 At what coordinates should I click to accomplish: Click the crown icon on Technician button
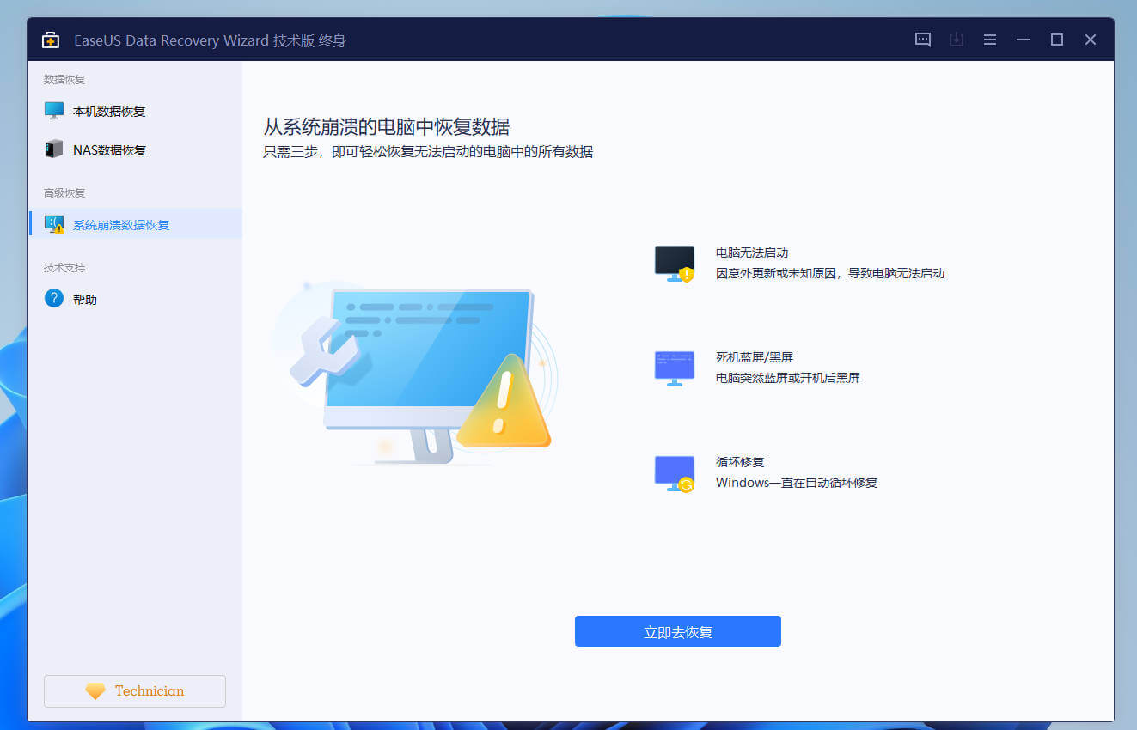[95, 690]
